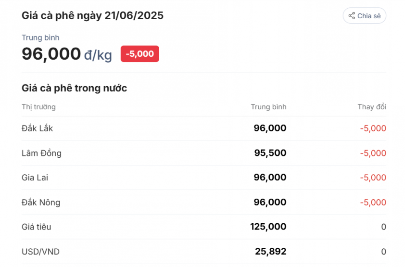Sort by the Trung bình table column header
Image resolution: width=405 pixels, height=267 pixels.
(x=268, y=107)
